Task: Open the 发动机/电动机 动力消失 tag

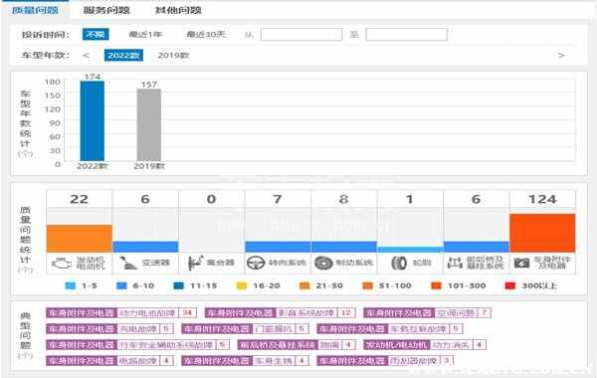Action: pos(425,345)
